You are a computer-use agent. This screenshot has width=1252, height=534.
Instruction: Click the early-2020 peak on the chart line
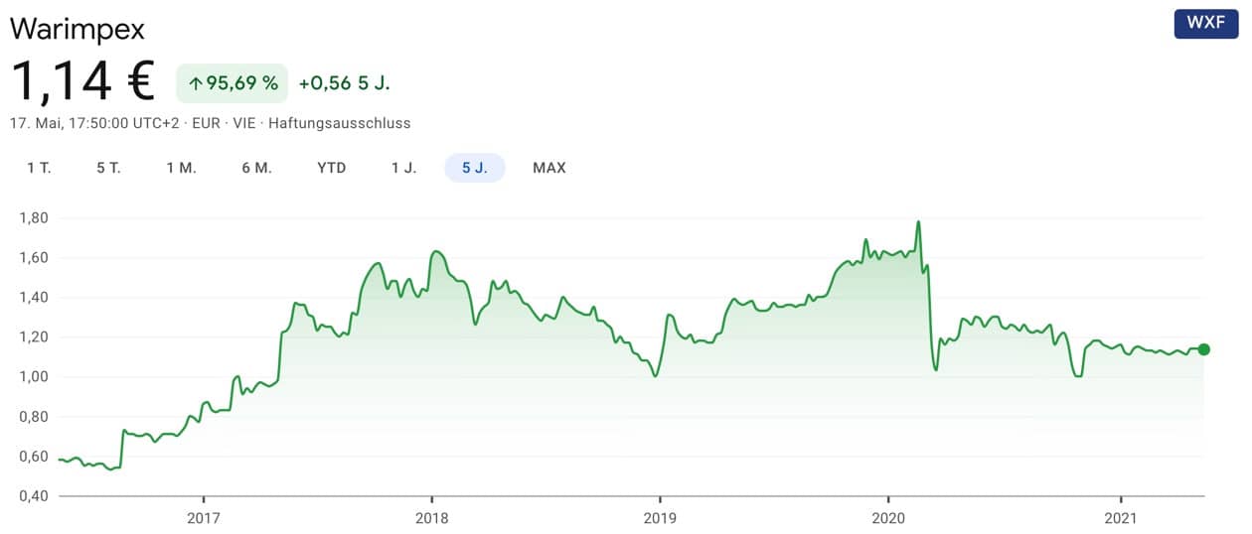pos(918,222)
